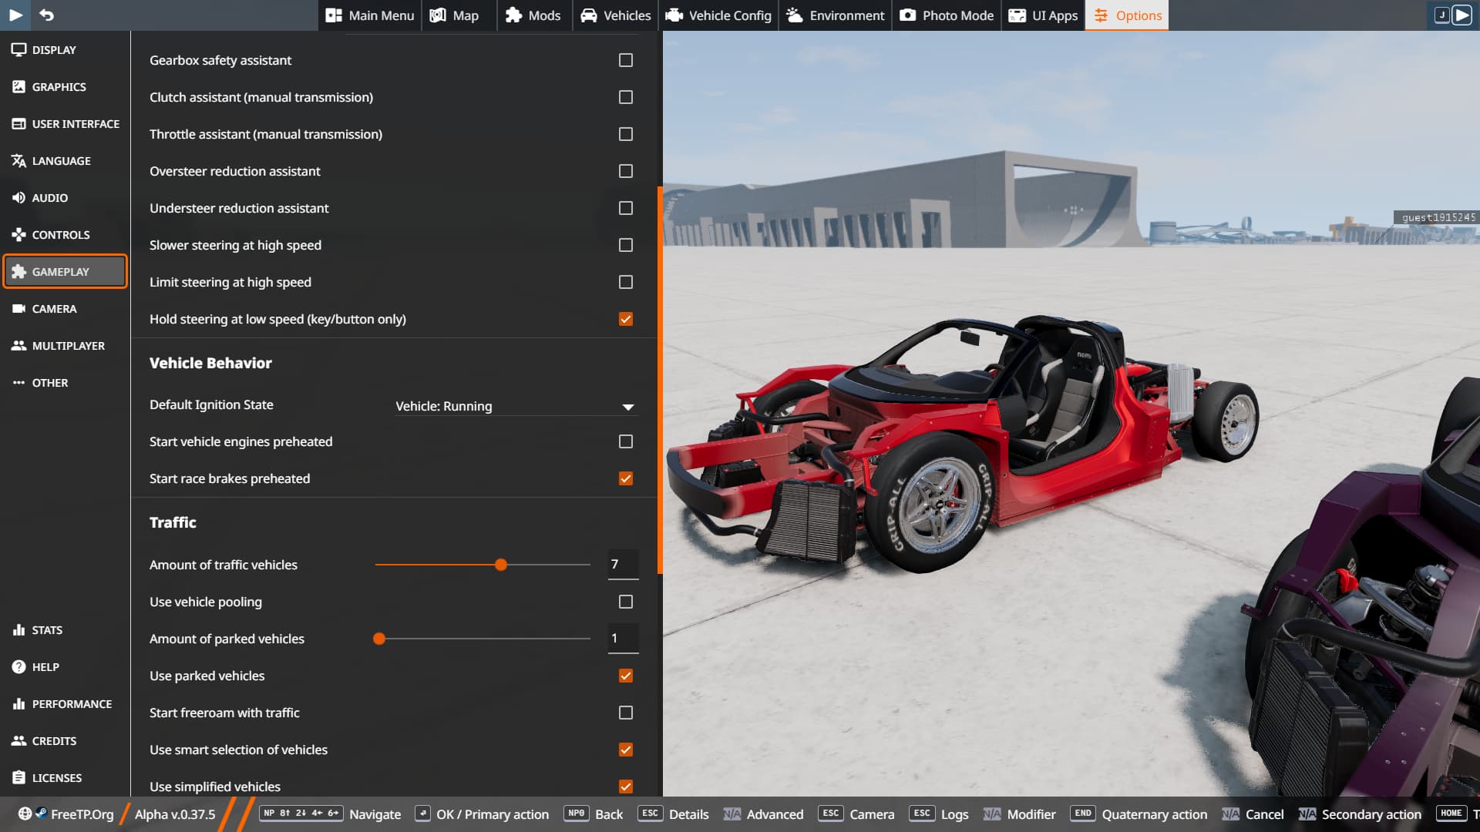Open the Graphics settings section
Viewport: 1480px width, 832px height.
(x=59, y=87)
